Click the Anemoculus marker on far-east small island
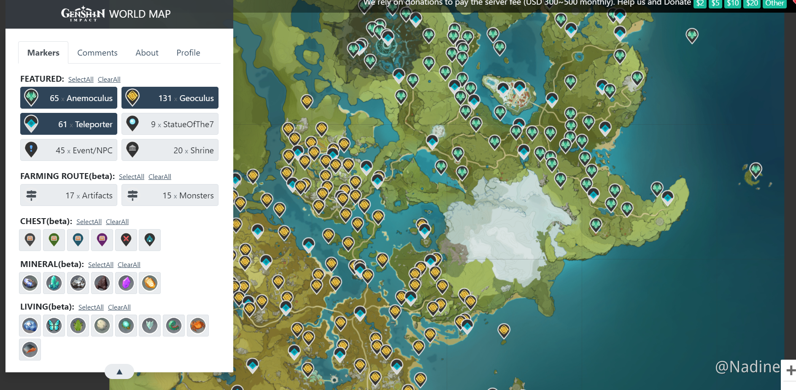This screenshot has height=390, width=796. [x=756, y=170]
